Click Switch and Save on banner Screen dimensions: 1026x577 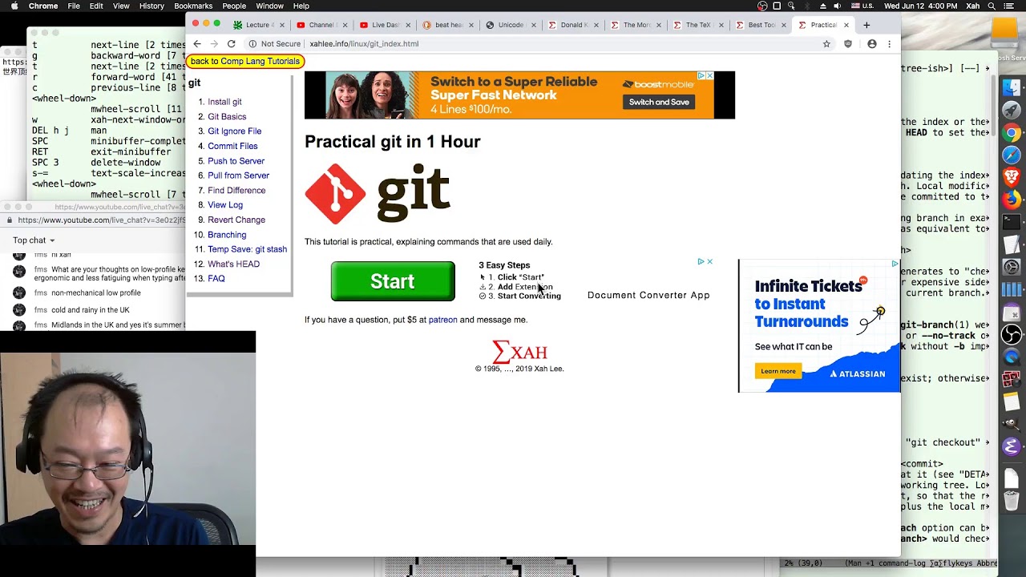tap(659, 102)
